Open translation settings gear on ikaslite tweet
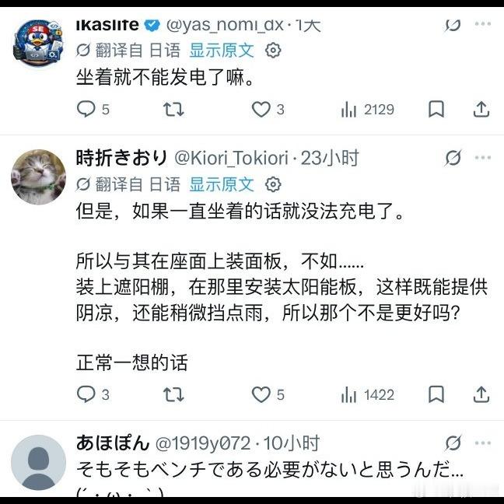Image resolution: width=504 pixels, height=504 pixels. coord(273,51)
